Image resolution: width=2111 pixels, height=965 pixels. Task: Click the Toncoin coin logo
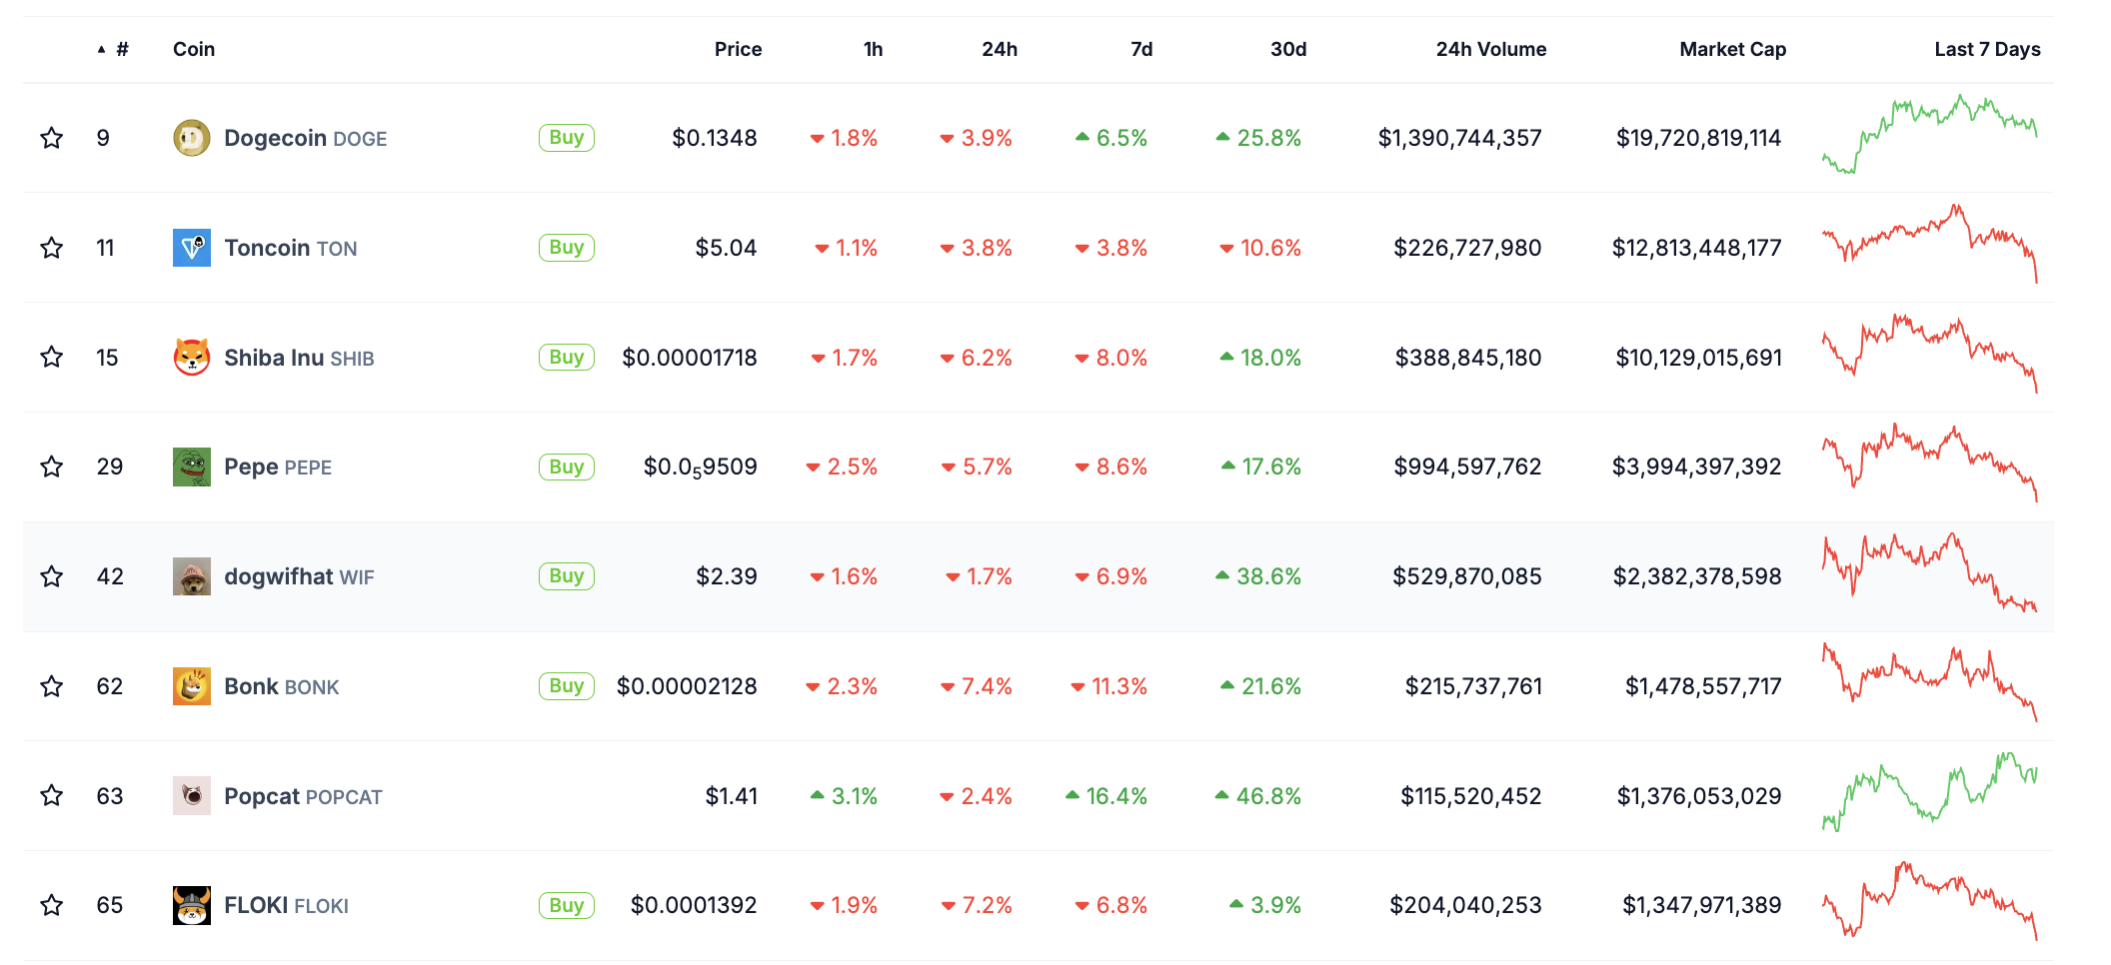[191, 248]
